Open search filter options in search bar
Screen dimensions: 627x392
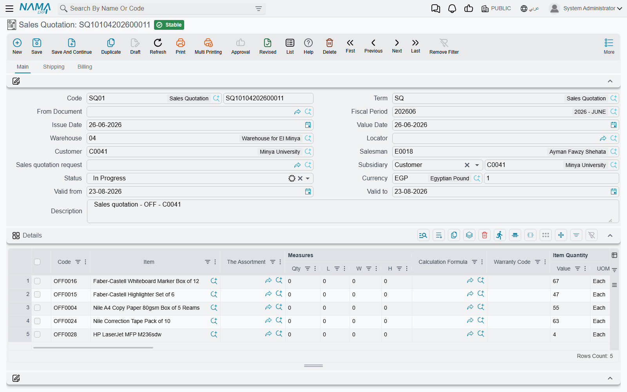259,9
